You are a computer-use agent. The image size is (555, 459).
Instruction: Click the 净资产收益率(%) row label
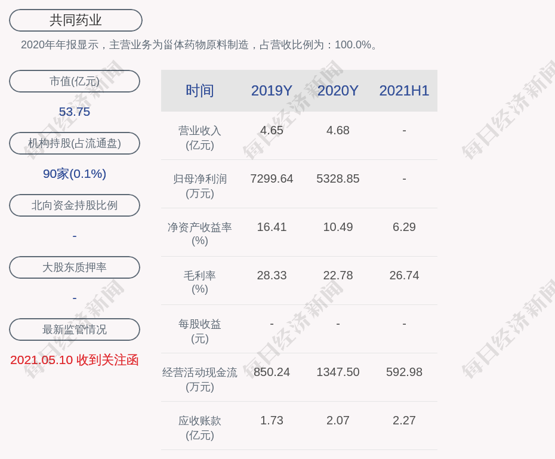click(x=200, y=234)
